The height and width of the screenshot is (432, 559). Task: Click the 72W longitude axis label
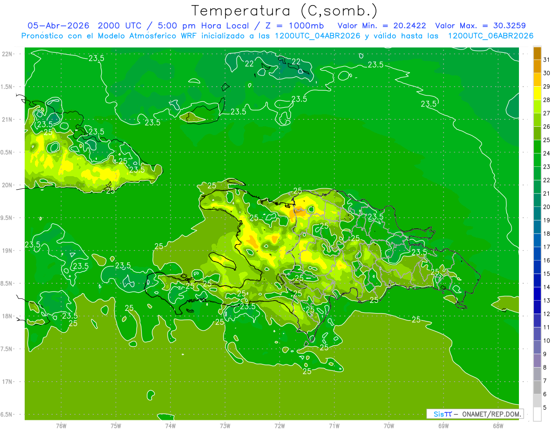(279, 426)
